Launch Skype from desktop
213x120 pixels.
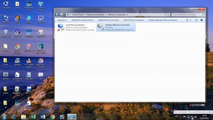tap(29, 19)
